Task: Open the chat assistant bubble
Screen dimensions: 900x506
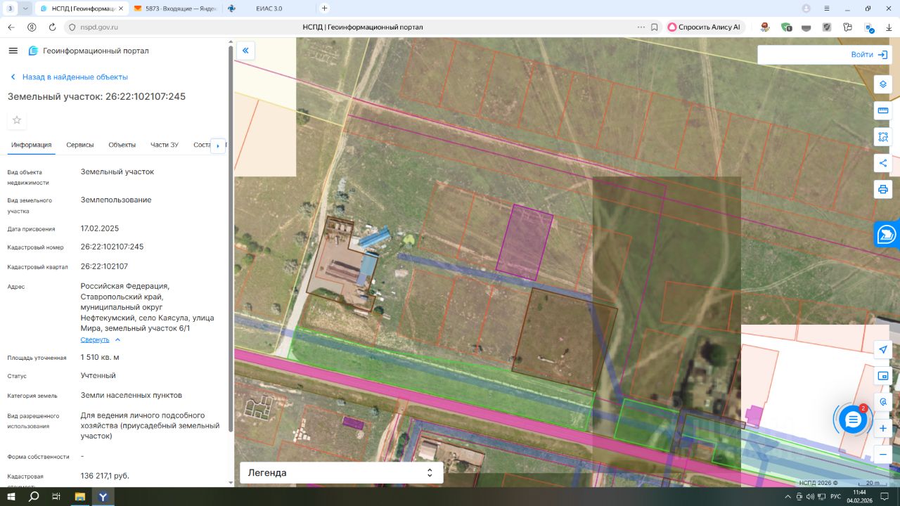Action: coord(853,420)
